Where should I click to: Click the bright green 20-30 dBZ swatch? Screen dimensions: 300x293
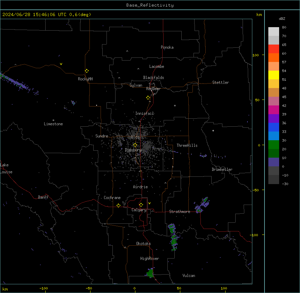(x=274, y=145)
